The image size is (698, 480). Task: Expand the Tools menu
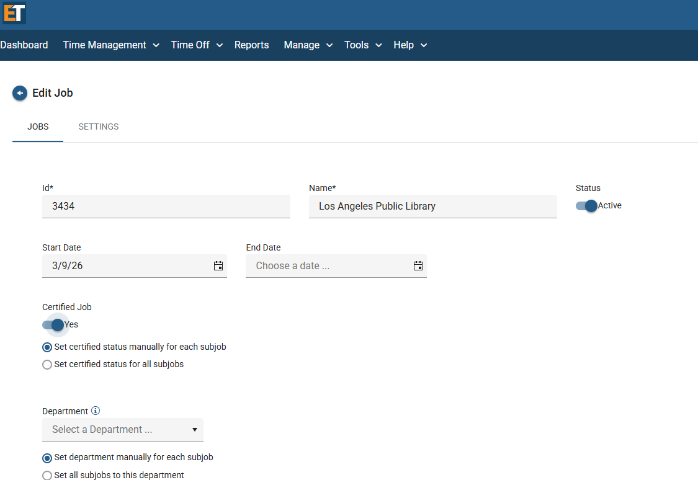[363, 45]
